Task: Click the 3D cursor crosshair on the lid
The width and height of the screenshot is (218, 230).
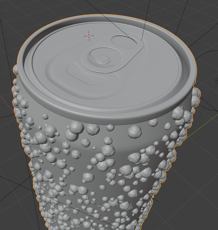Action: pos(89,36)
